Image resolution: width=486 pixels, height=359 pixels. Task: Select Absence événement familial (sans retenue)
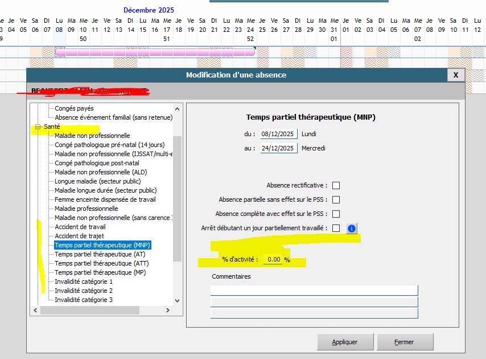pos(113,117)
